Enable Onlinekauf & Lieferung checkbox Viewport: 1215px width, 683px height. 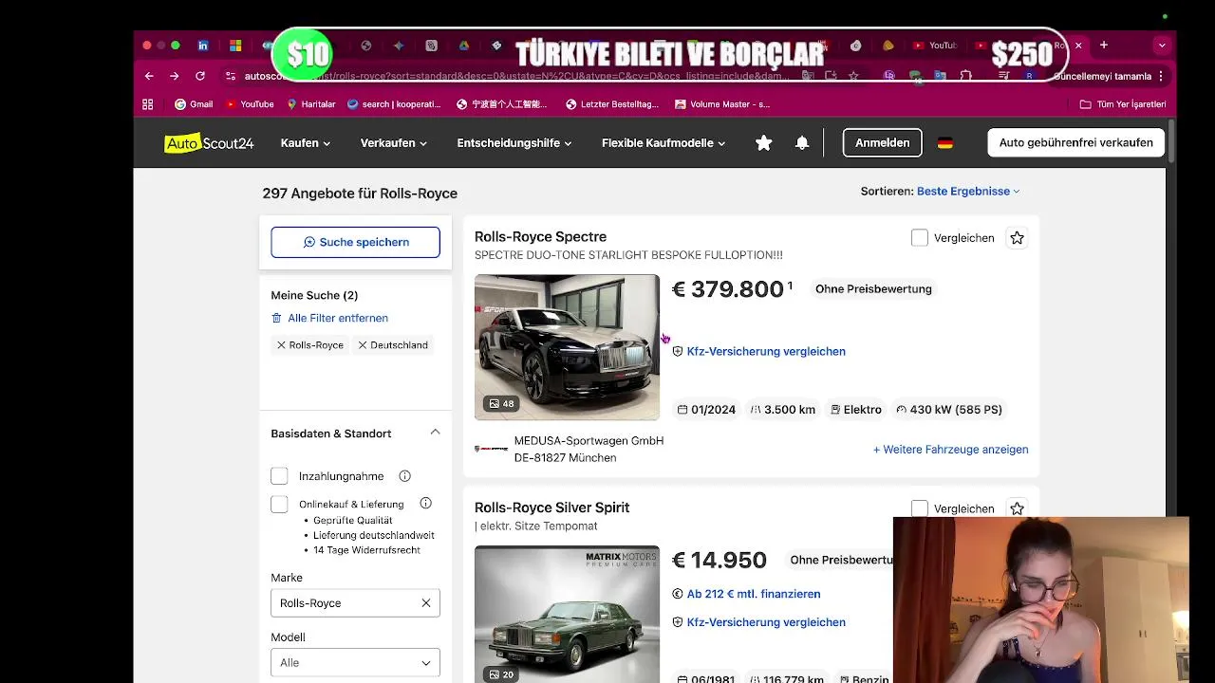279,504
